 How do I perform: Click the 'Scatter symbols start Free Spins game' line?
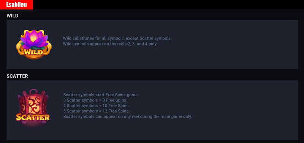point(101,95)
